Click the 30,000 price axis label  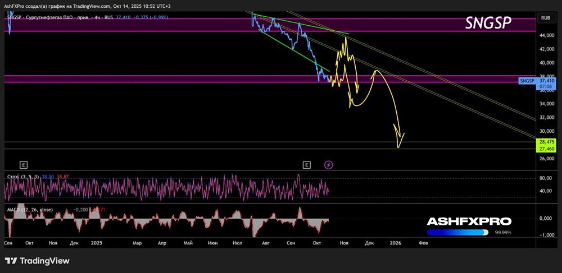point(547,131)
